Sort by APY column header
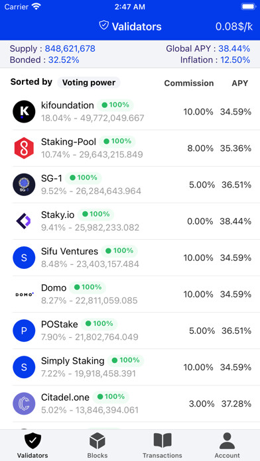 239,83
